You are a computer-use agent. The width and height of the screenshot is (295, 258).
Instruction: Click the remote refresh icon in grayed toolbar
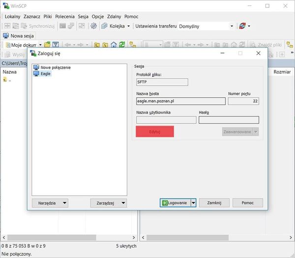pyautogui.click(x=242, y=45)
